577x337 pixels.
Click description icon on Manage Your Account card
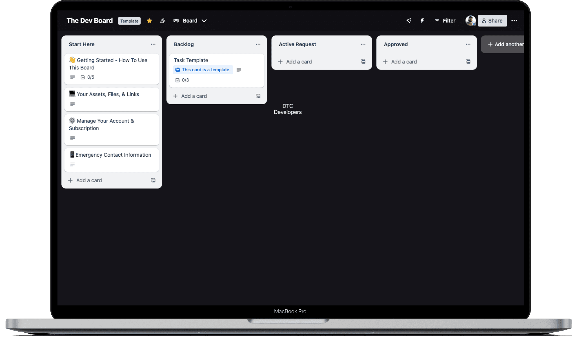(72, 138)
